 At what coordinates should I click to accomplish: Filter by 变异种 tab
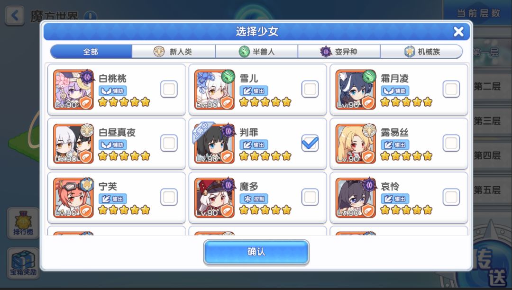pos(339,52)
